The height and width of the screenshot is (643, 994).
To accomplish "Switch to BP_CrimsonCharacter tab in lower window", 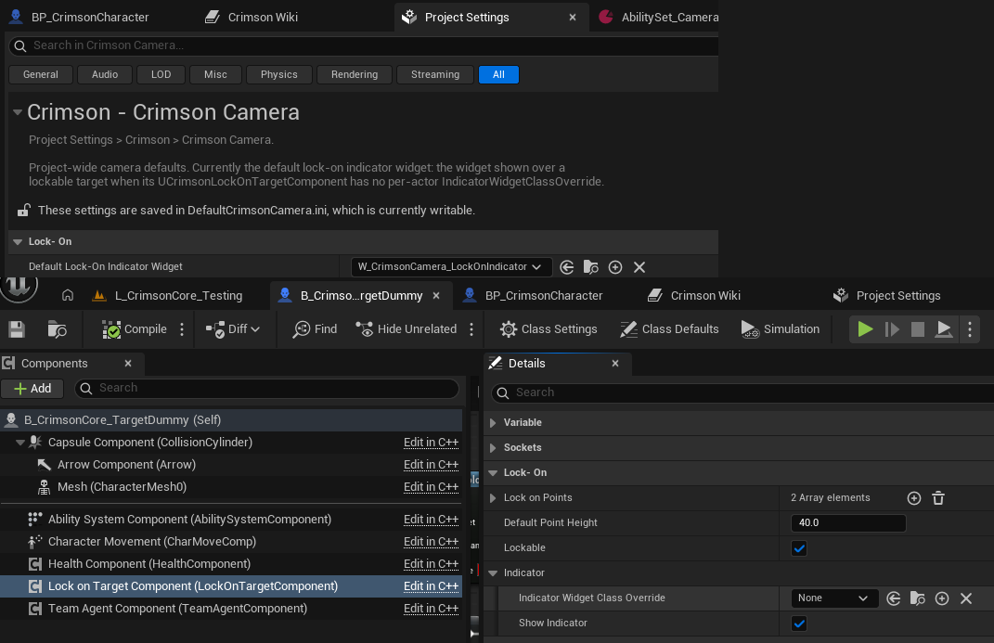I will click(533, 295).
